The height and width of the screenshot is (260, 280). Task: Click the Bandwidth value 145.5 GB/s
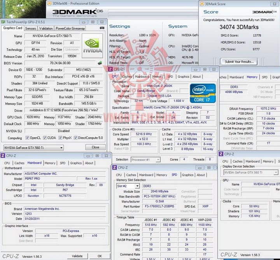pos(89,103)
